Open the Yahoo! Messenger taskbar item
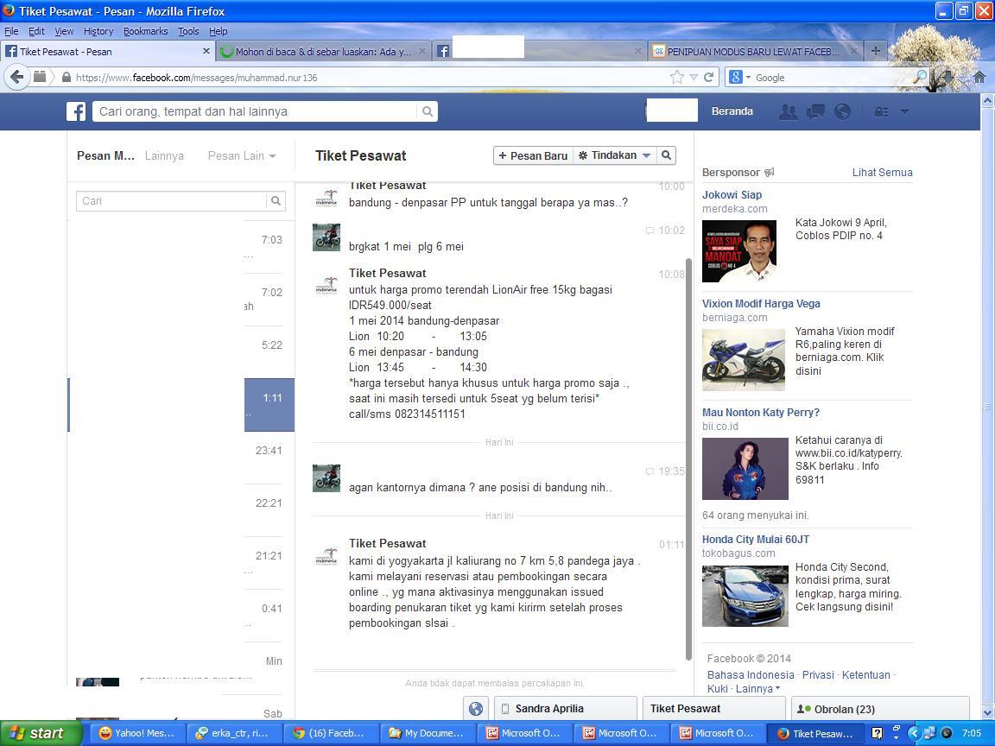This screenshot has width=995, height=746. 137,733
